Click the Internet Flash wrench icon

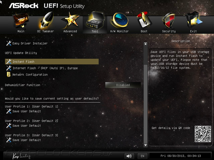[x=9, y=68]
